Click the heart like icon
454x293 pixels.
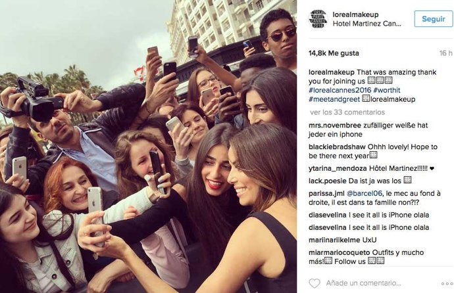tap(315, 283)
